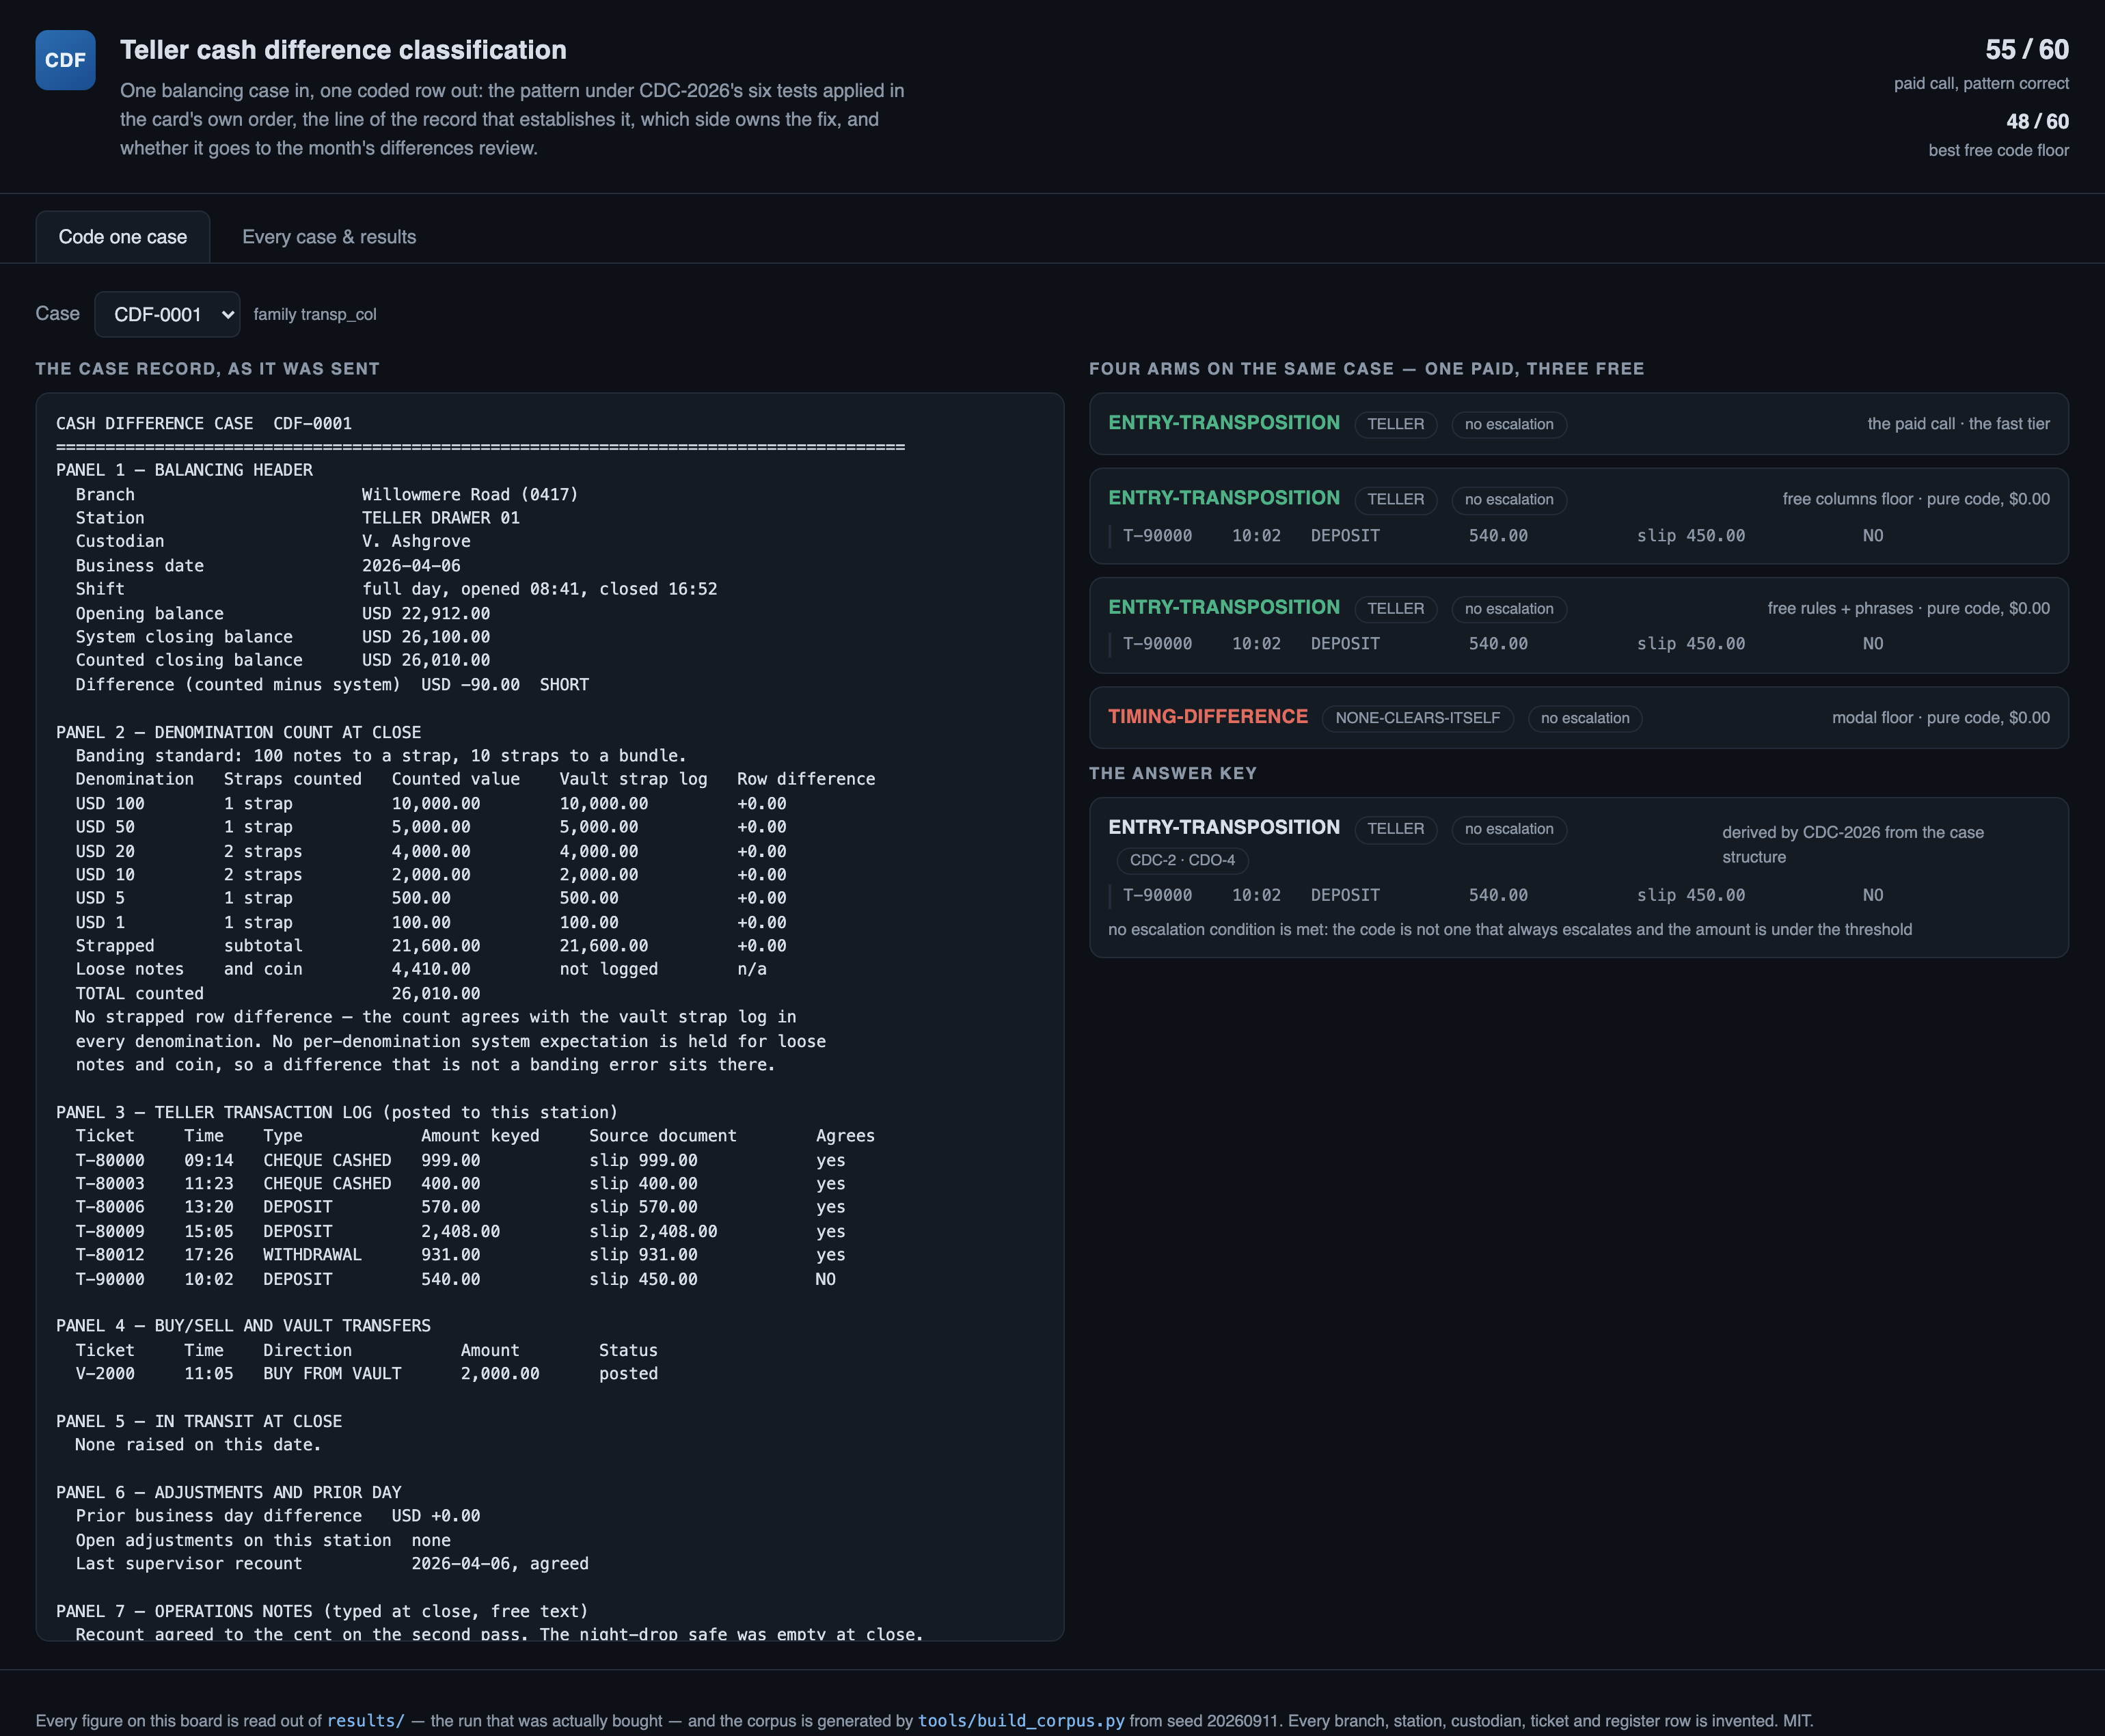
Task: Click the Teller cash difference classification title
Action: point(343,50)
